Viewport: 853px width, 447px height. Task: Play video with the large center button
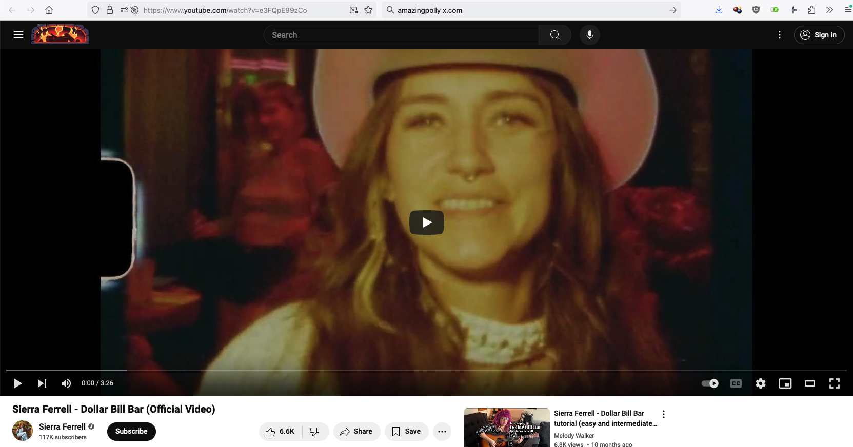(x=427, y=222)
